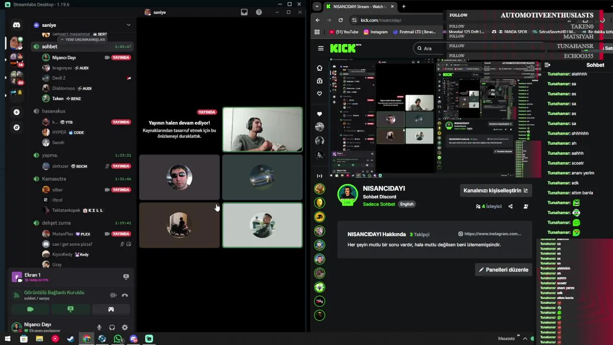Open Kick sidebar home icon

[319, 68]
